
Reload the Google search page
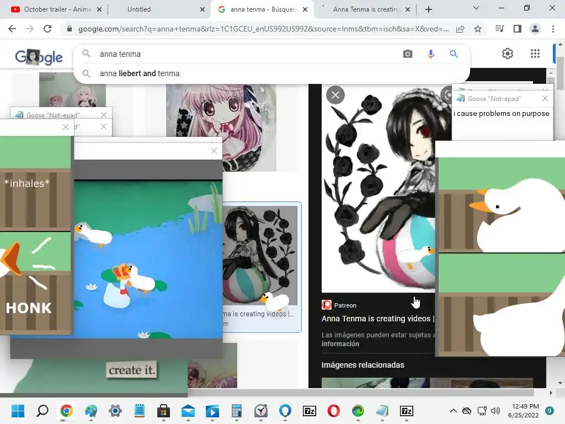47,29
